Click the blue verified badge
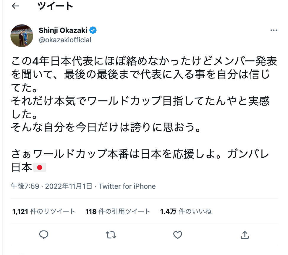Viewport: 288px width, 255px height. coord(93,30)
